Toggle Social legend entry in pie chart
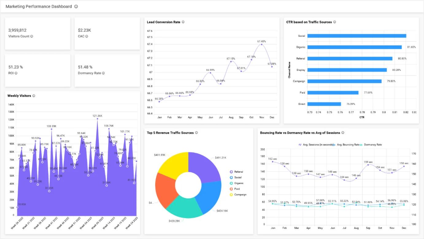The width and height of the screenshot is (424, 239). (235, 177)
